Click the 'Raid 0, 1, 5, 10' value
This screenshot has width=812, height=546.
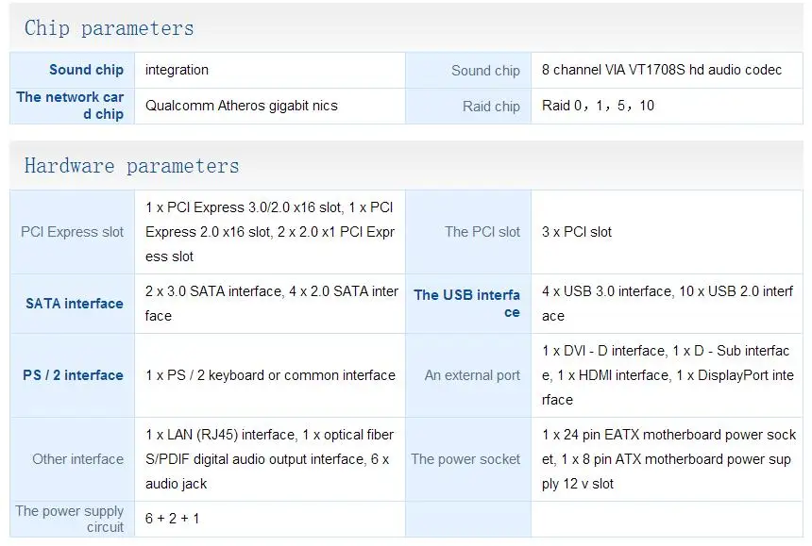point(598,106)
